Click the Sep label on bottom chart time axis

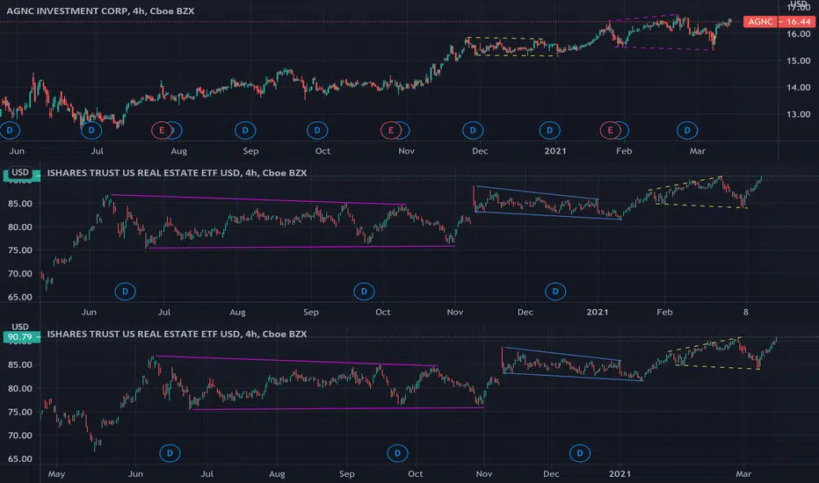pyautogui.click(x=347, y=474)
